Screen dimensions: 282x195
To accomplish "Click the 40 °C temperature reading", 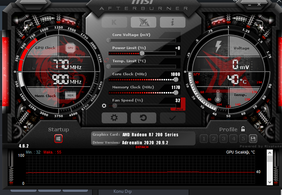I will pyautogui.click(x=237, y=80).
